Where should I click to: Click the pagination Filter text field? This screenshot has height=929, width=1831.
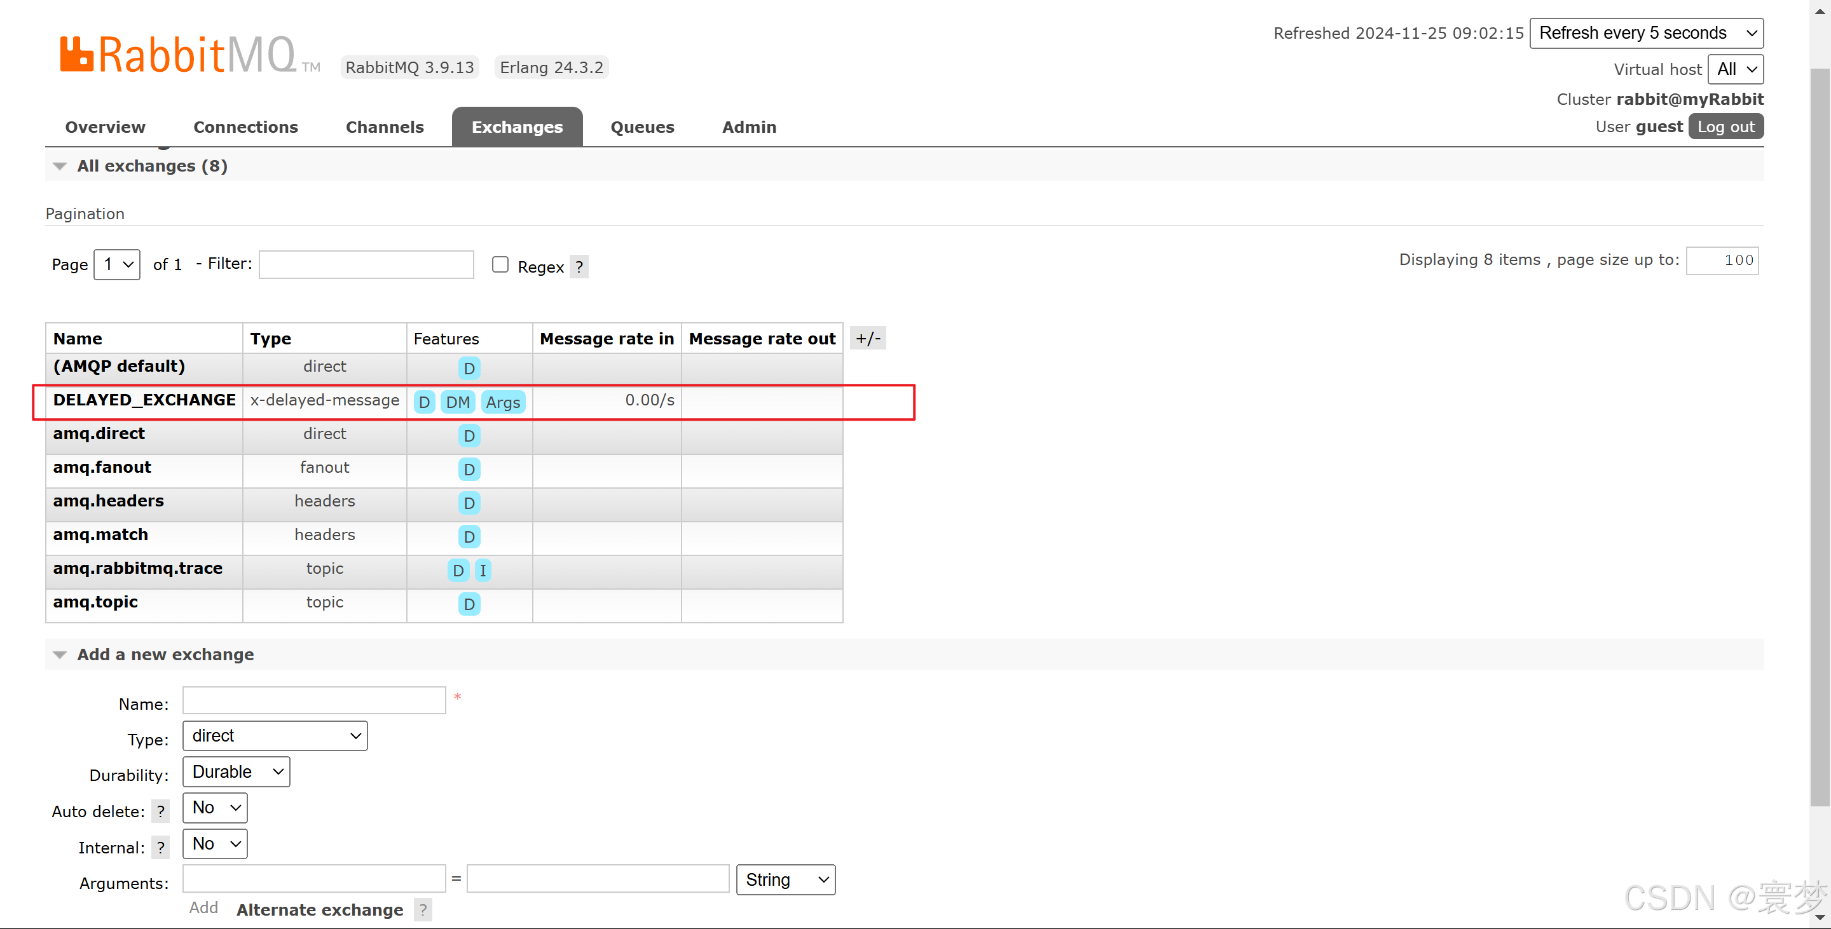(366, 264)
